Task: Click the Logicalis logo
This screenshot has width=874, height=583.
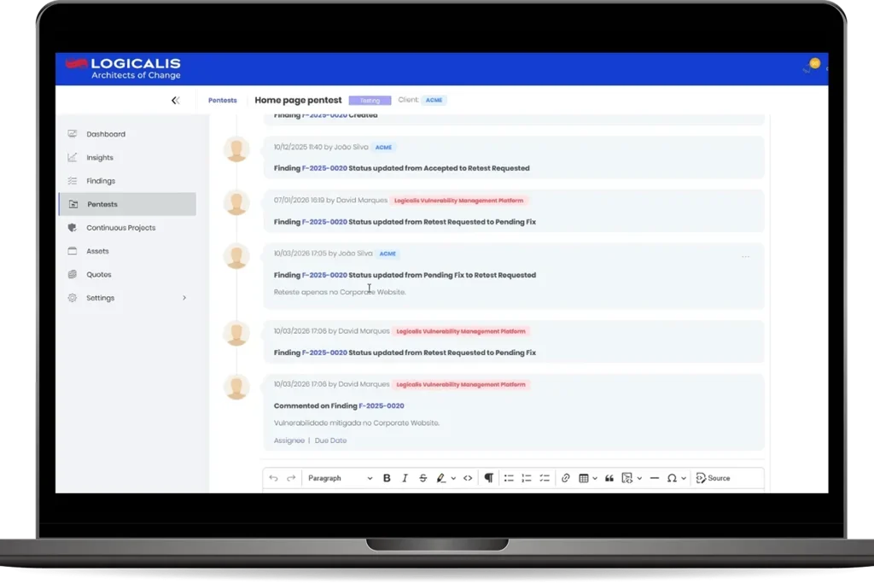Action: click(123, 68)
